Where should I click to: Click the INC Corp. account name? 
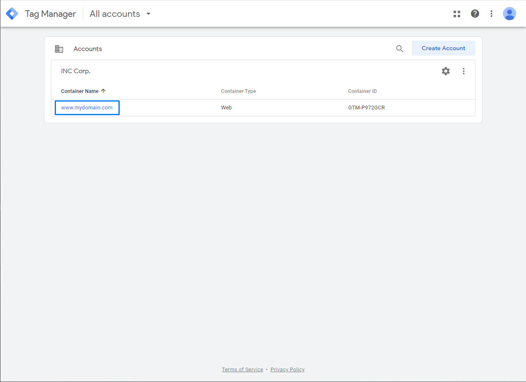(76, 71)
